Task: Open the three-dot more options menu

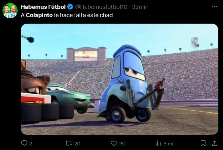Action: (214, 7)
